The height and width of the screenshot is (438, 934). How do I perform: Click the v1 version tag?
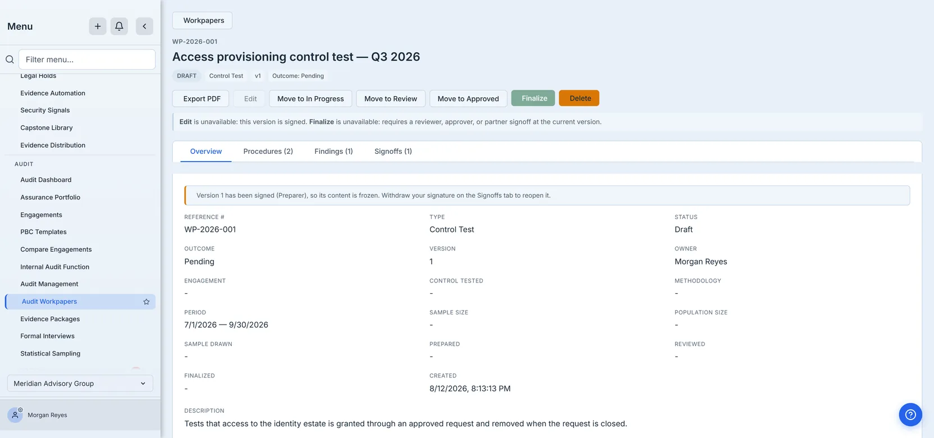coord(258,76)
